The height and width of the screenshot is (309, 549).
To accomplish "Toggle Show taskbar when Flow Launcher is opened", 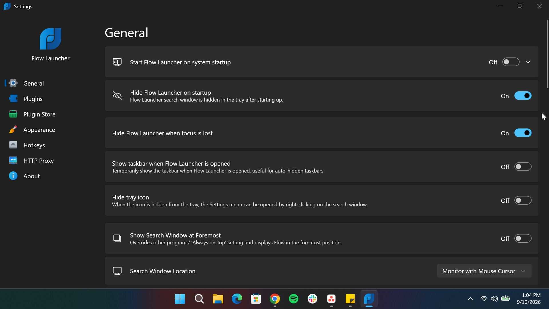I will (x=523, y=167).
